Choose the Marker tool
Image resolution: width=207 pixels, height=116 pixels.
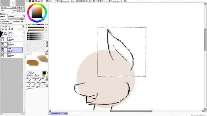(x=29, y=83)
